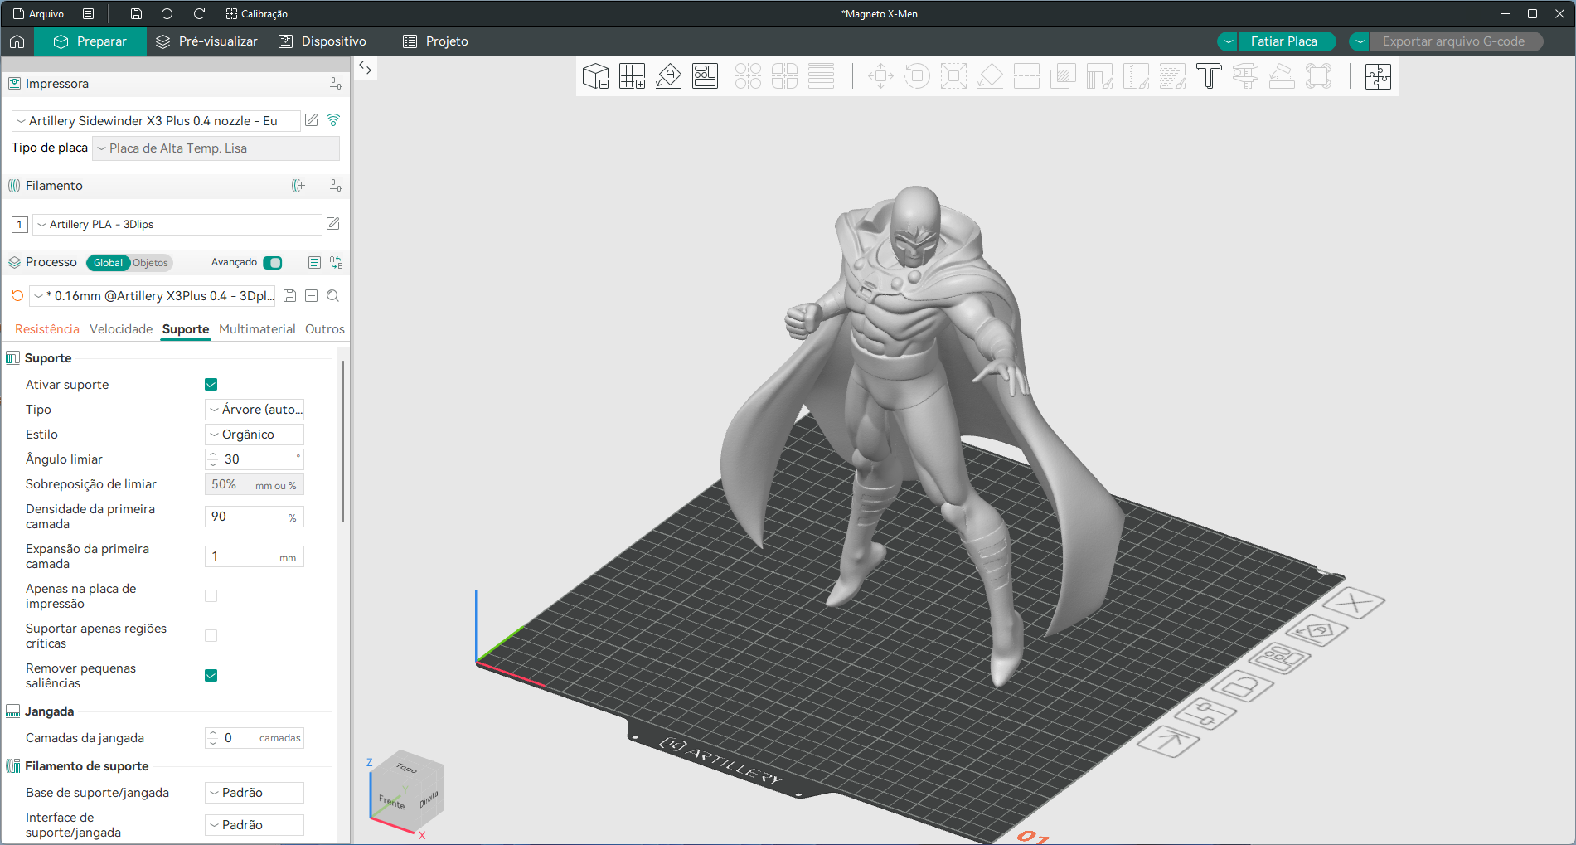Select the Text shape T tool
The width and height of the screenshot is (1576, 845).
click(1209, 76)
